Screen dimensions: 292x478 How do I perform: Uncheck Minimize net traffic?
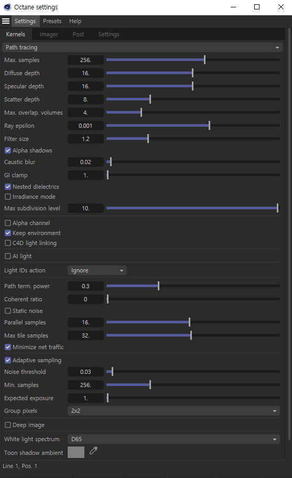pyautogui.click(x=8, y=347)
